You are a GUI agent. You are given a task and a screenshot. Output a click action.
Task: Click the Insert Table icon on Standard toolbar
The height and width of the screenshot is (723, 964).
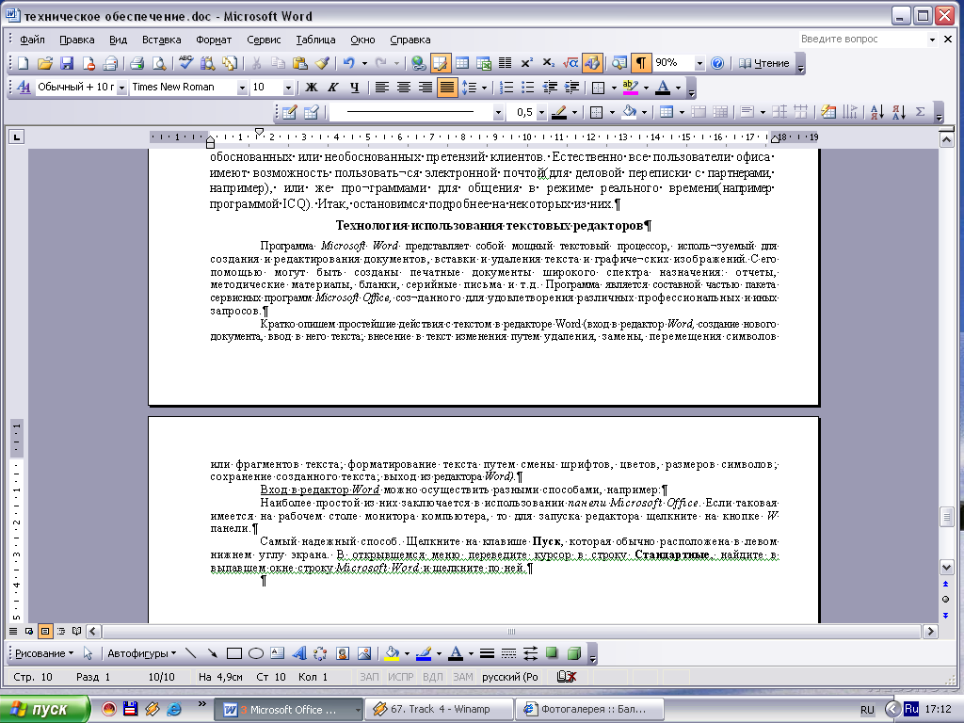461,63
